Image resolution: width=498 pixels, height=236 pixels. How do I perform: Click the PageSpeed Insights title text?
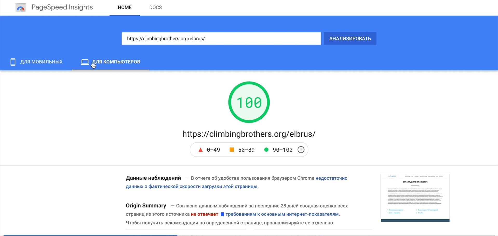pyautogui.click(x=62, y=7)
